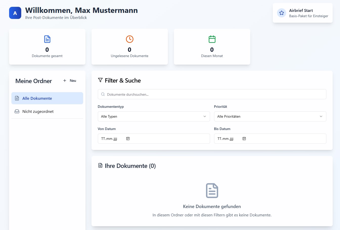Click the document icon beside Ihre Dokumente heading
This screenshot has height=230, width=340.
coord(100,165)
